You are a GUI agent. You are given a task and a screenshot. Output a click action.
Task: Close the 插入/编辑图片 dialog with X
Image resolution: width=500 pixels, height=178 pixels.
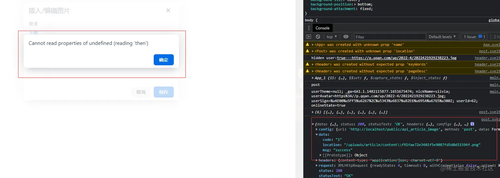pos(168,10)
